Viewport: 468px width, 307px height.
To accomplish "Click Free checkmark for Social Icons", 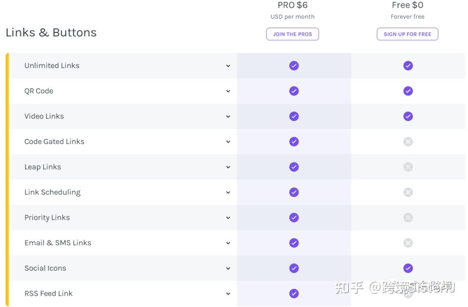I will (408, 268).
